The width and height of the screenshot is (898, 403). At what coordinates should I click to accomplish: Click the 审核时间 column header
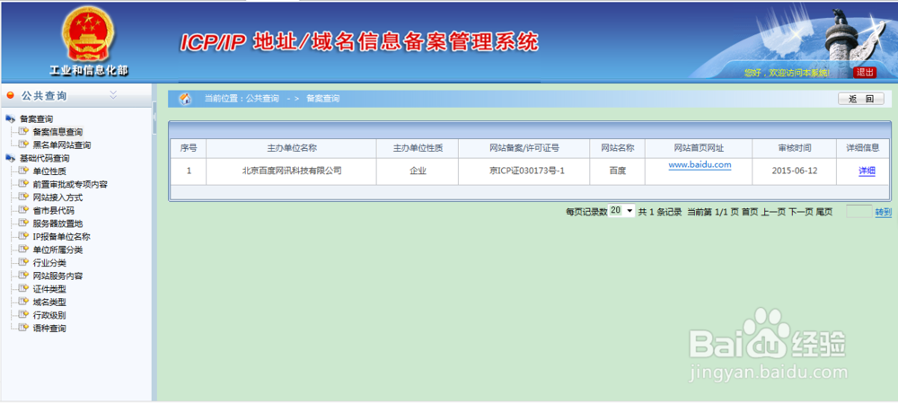coord(795,148)
